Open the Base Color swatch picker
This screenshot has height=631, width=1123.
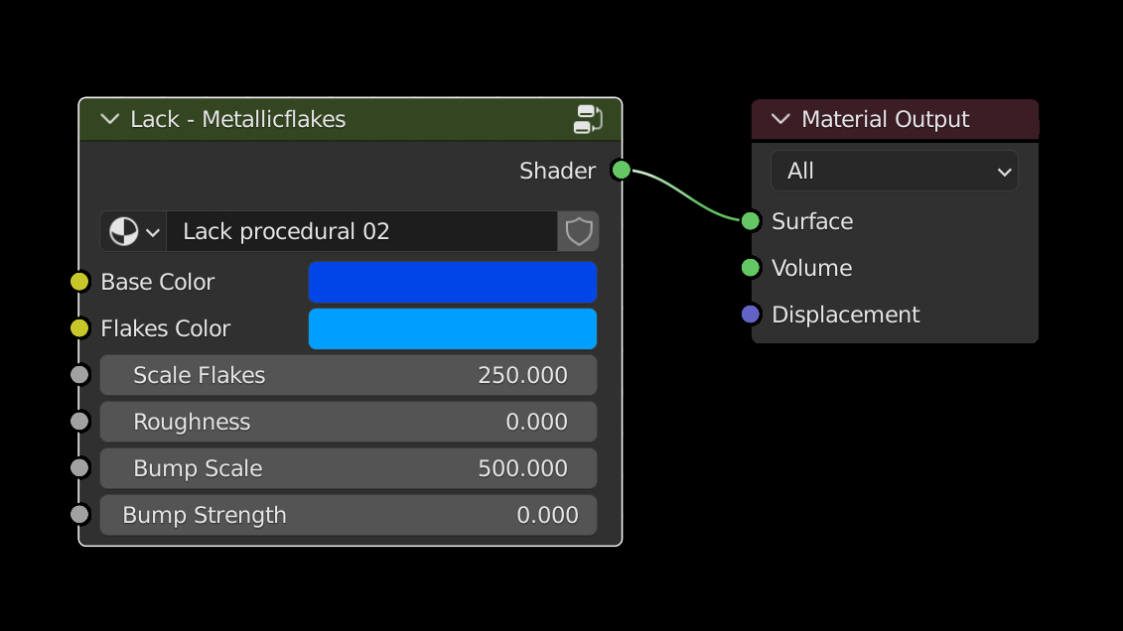pos(453,282)
